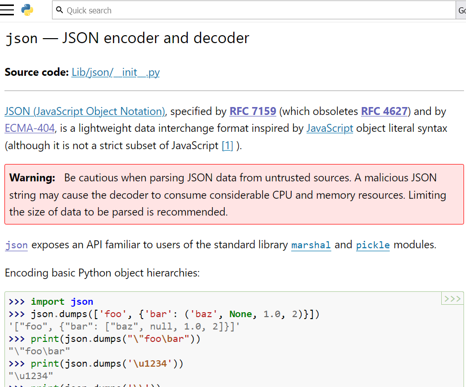Open the hamburger navigation menu
466x387 pixels.
click(x=7, y=10)
